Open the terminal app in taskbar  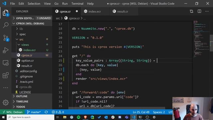pos(140,117)
